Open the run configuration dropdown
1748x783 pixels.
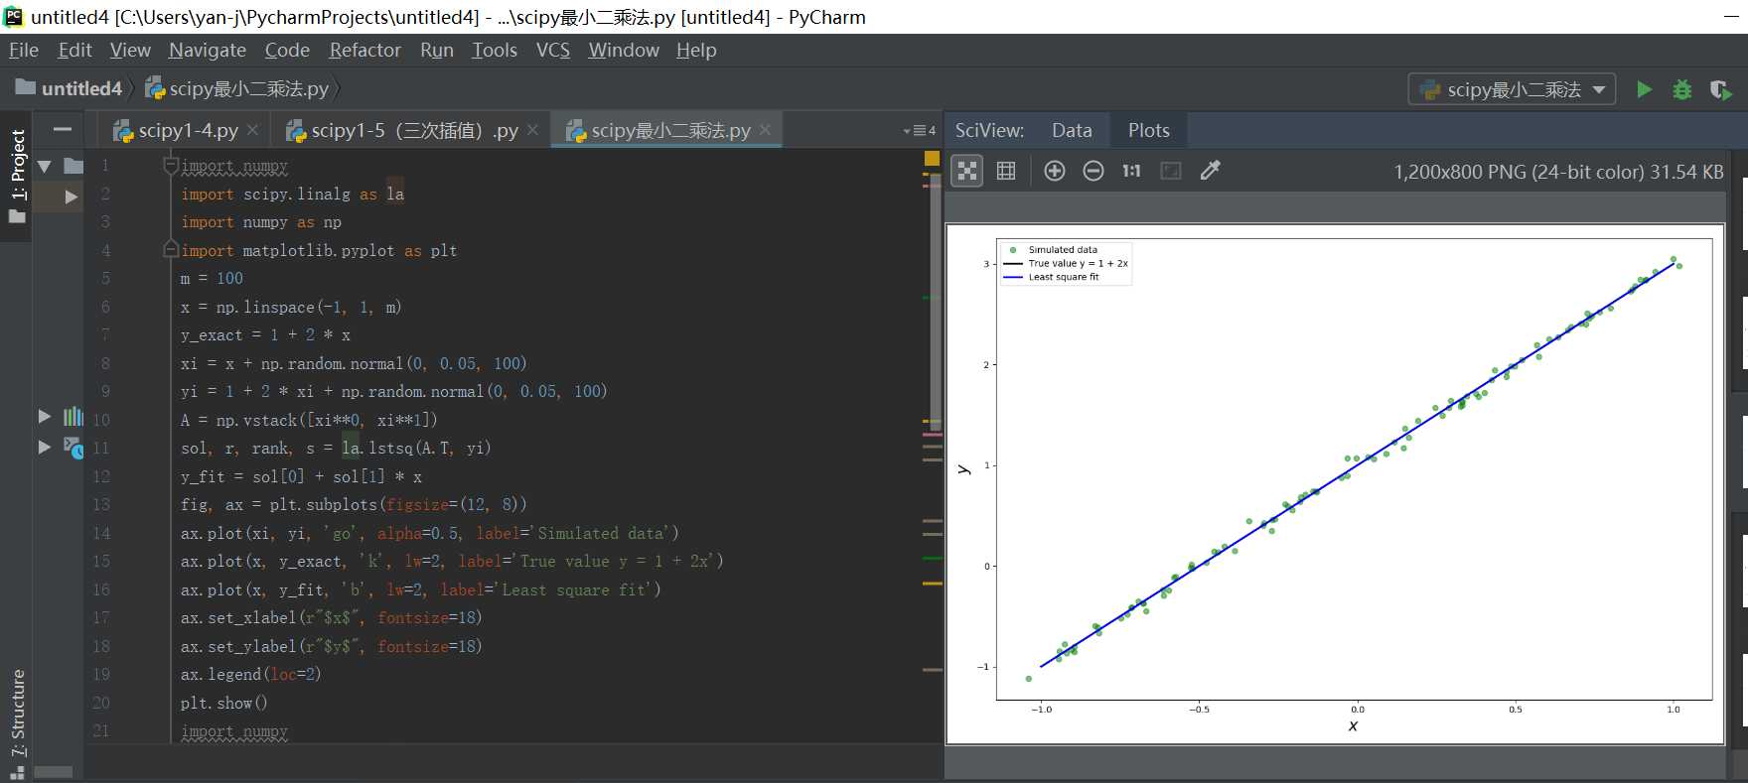[1512, 89]
